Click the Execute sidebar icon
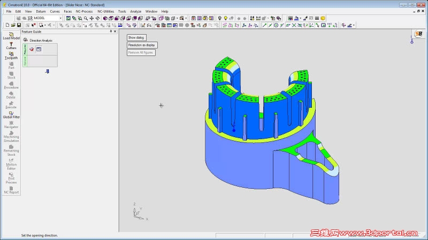 pos(11,105)
